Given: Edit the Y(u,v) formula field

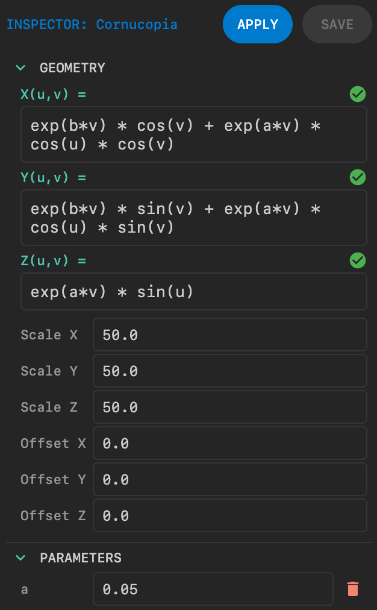Looking at the screenshot, I should (x=193, y=218).
